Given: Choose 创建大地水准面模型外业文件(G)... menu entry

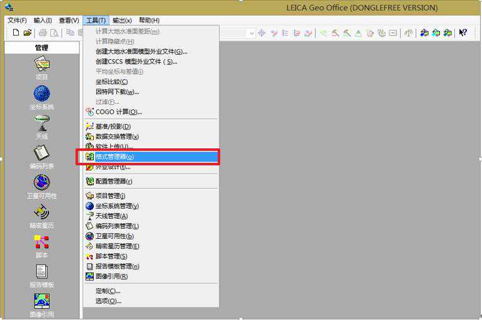Looking at the screenshot, I should click(x=151, y=52).
